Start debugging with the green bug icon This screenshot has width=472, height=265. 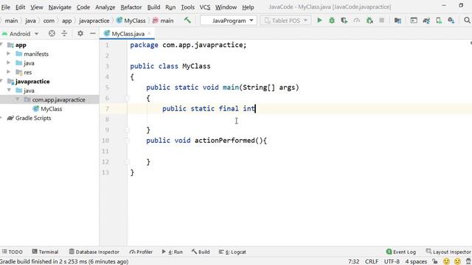point(332,21)
